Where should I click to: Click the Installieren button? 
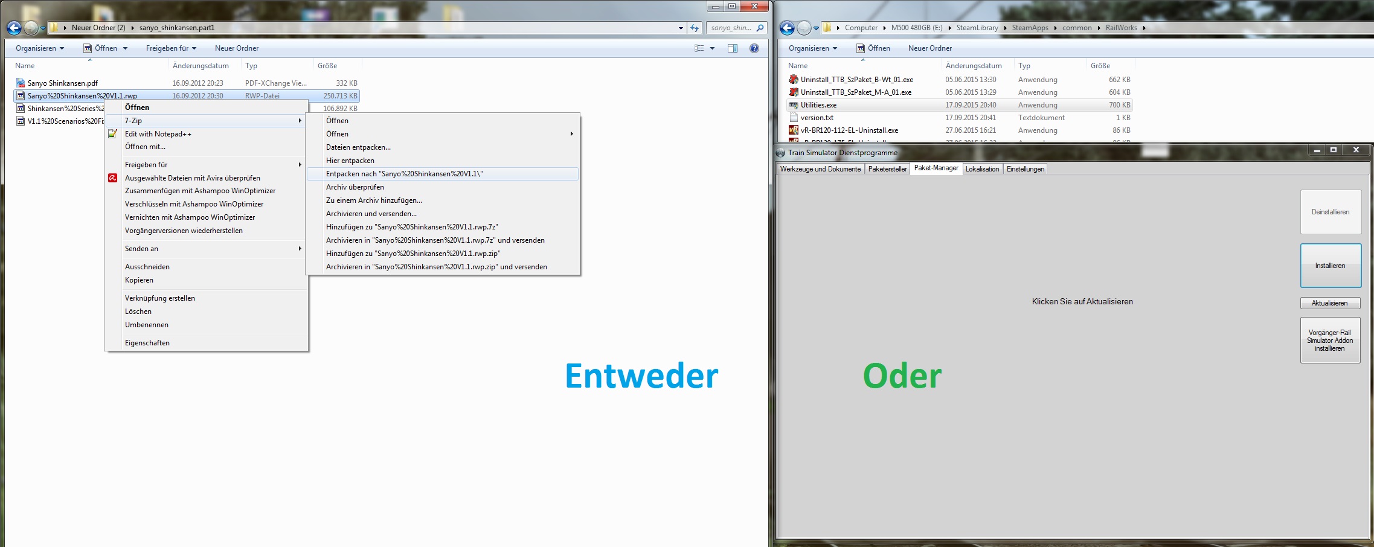point(1331,266)
